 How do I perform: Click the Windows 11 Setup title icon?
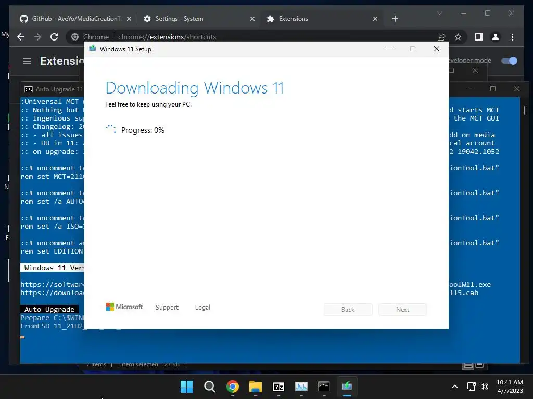(93, 49)
